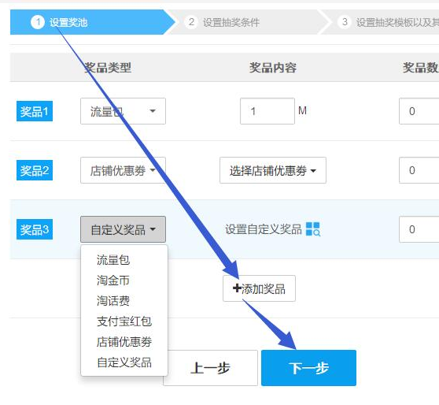Click the 奖品3 row label
This screenshot has width=439, height=405.
coord(35,229)
